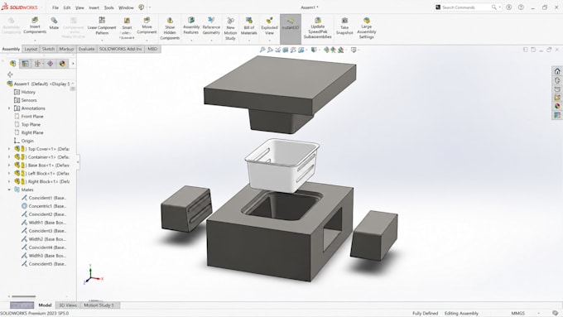Click the filter funnel icon in tree

pos(10,74)
